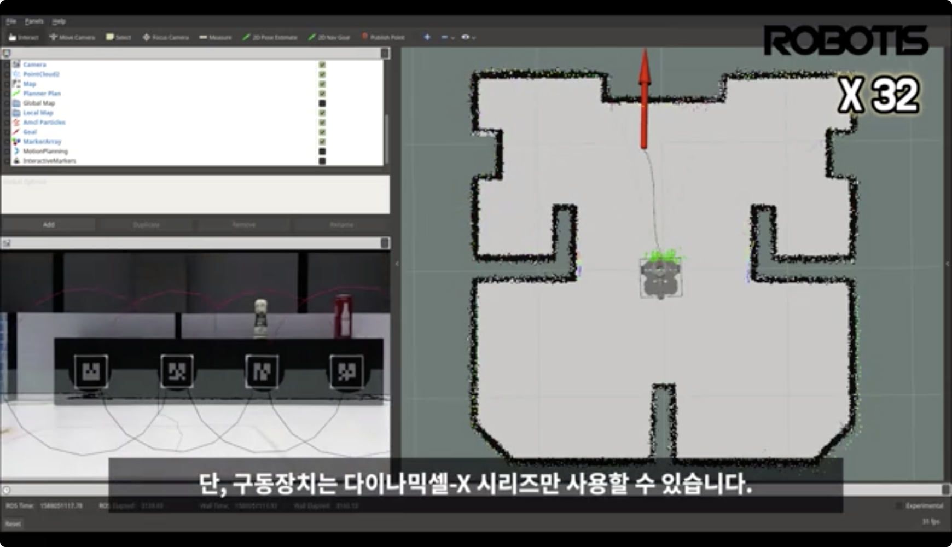Click the Duplicate display button
The width and height of the screenshot is (952, 547).
click(x=146, y=225)
